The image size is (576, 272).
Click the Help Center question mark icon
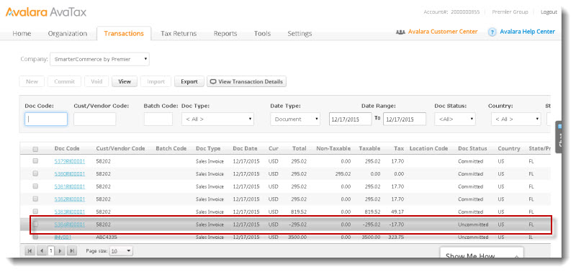coord(492,32)
